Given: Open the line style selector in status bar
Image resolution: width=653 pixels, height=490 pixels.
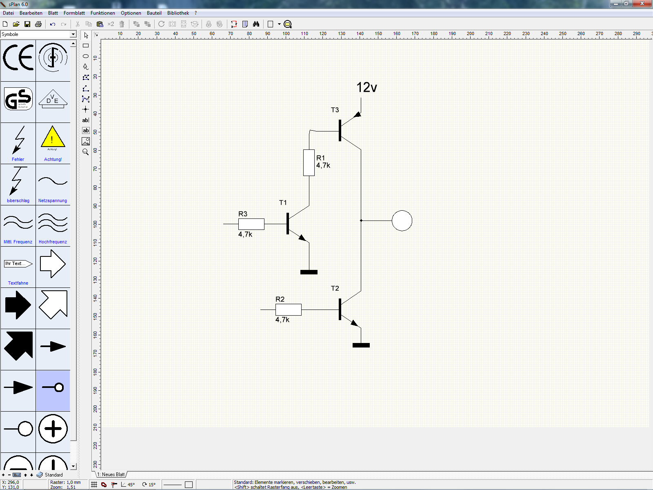Looking at the screenshot, I should coord(172,485).
